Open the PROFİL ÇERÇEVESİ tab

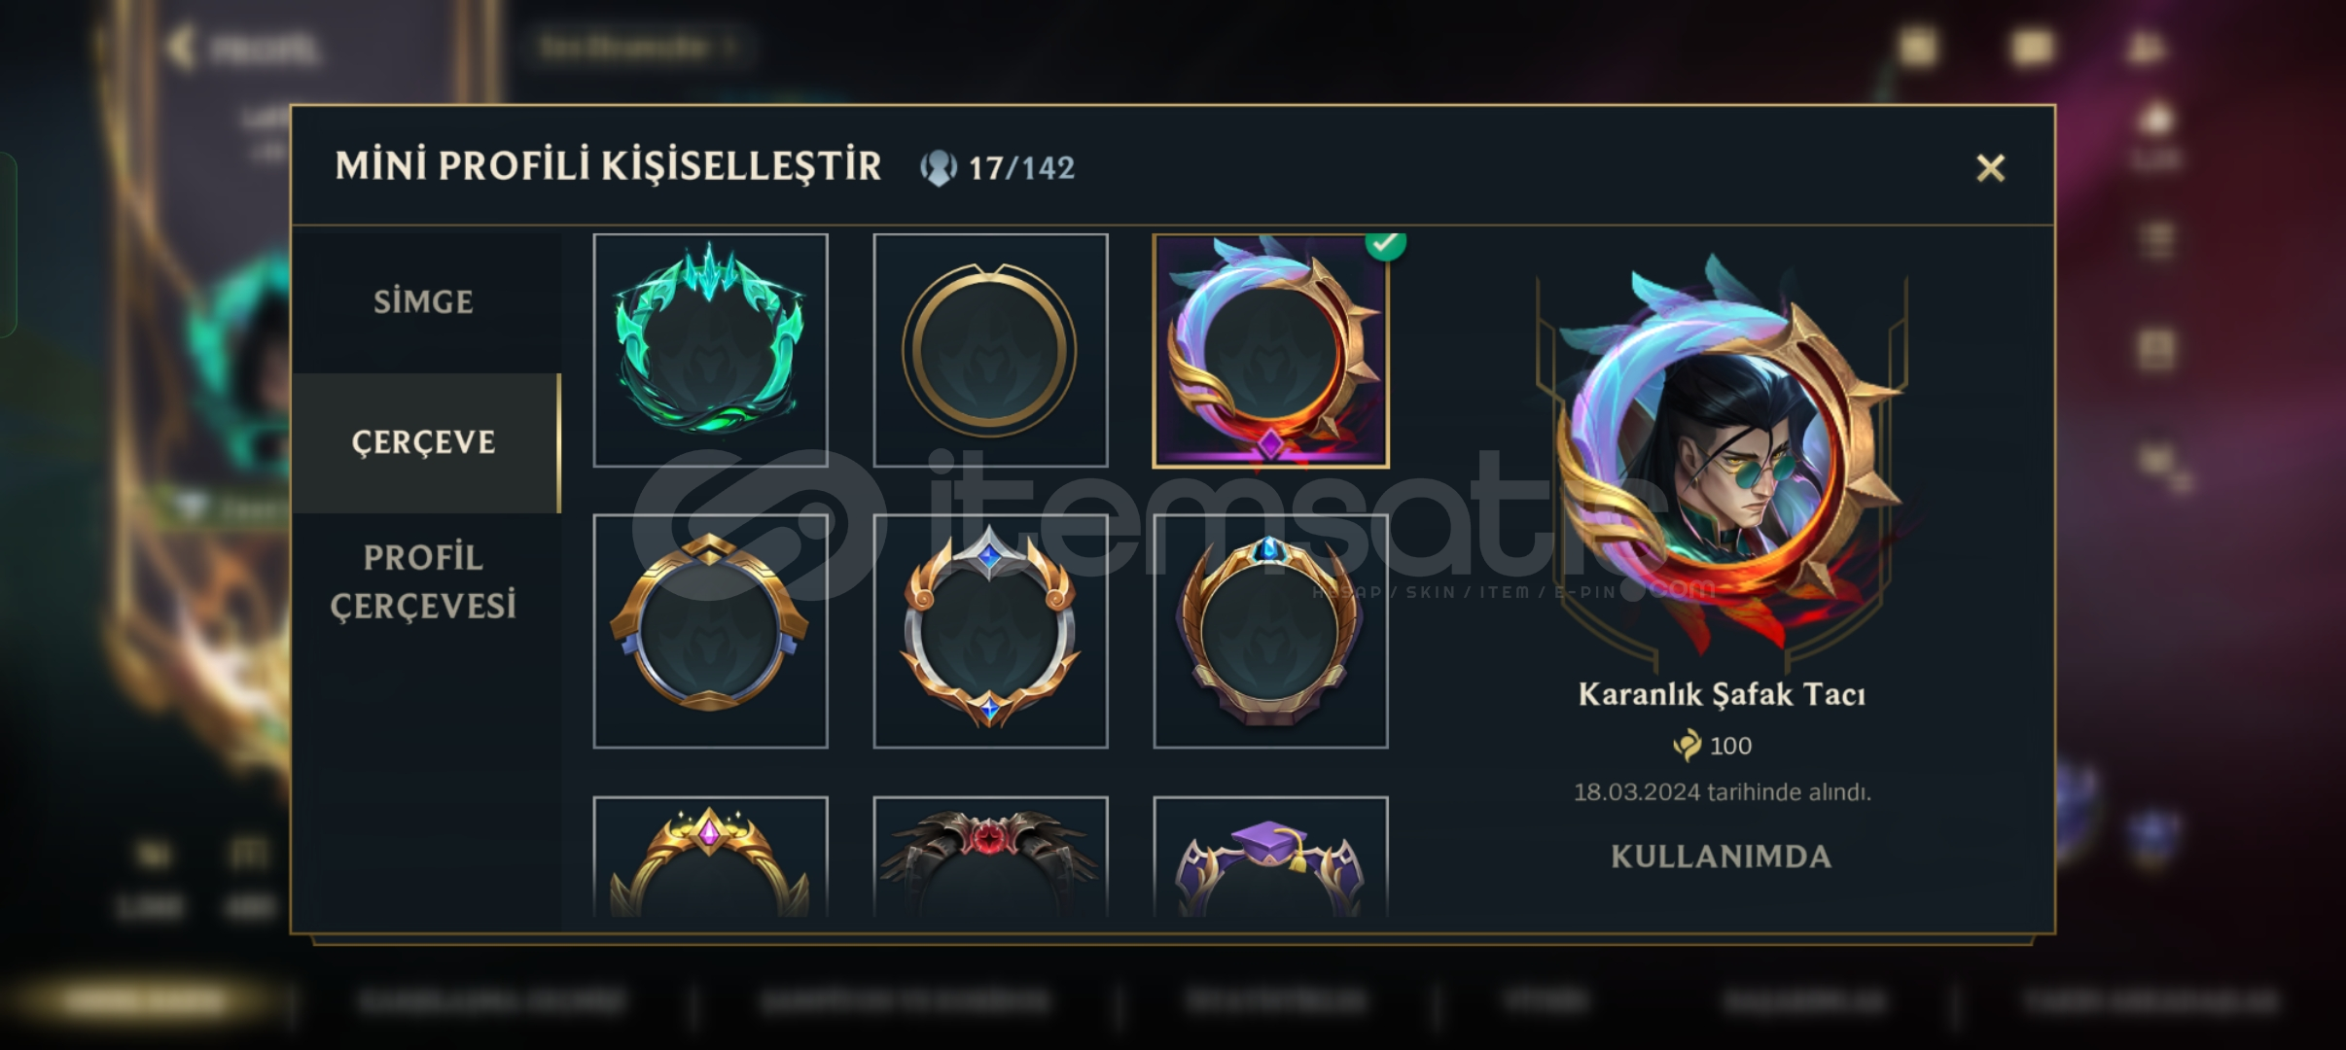pyautogui.click(x=425, y=581)
